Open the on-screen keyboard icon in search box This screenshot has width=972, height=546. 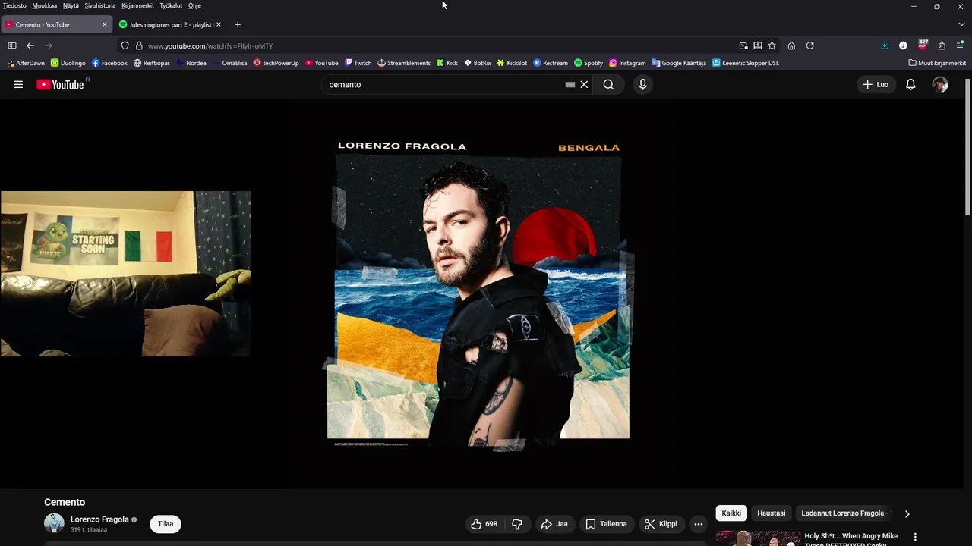point(570,84)
